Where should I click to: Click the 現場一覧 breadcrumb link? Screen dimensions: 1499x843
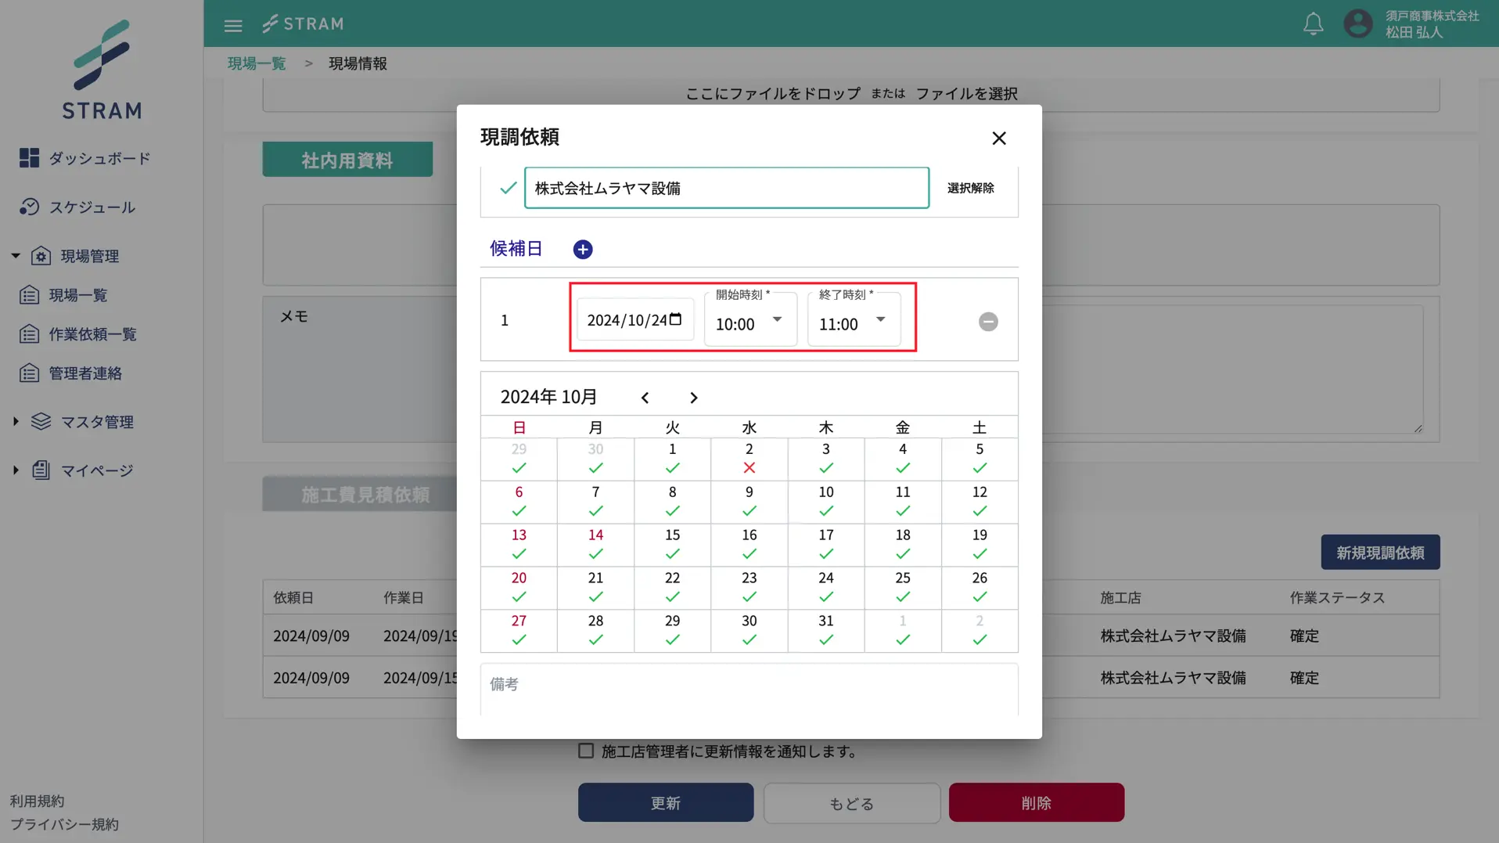257,63
